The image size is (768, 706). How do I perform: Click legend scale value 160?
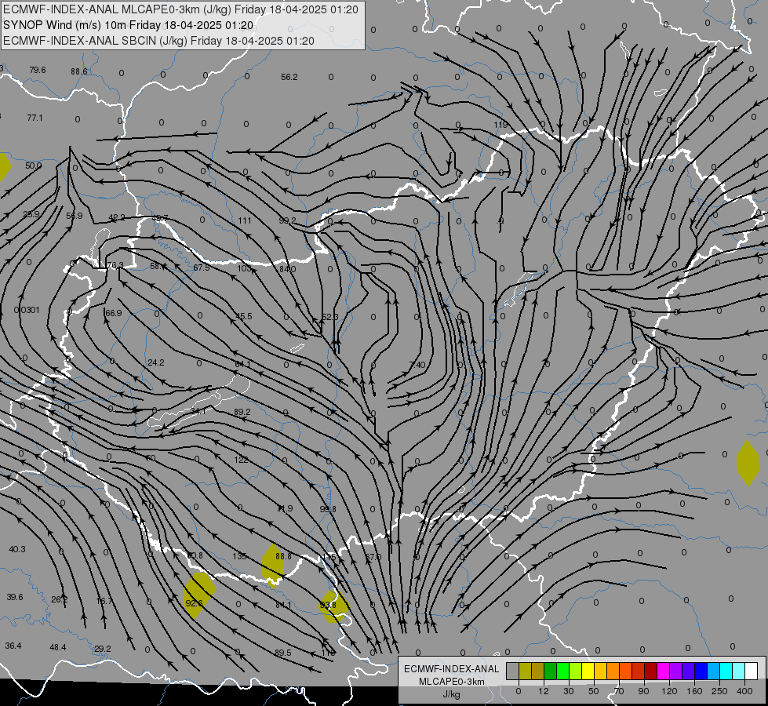694,691
